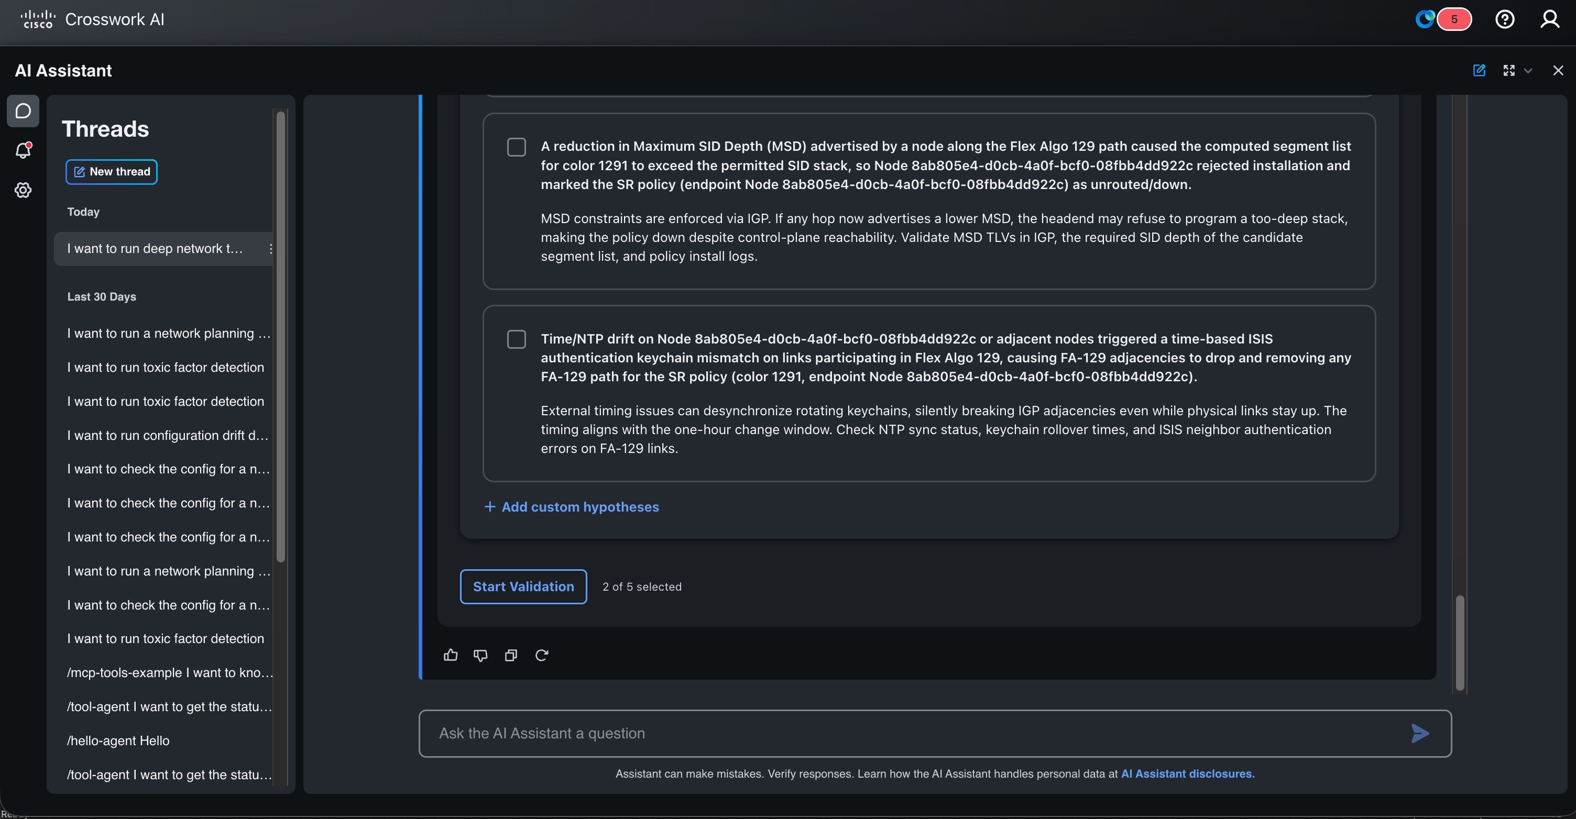The height and width of the screenshot is (819, 1576).
Task: Close the AI Assistant panel
Action: point(1558,70)
